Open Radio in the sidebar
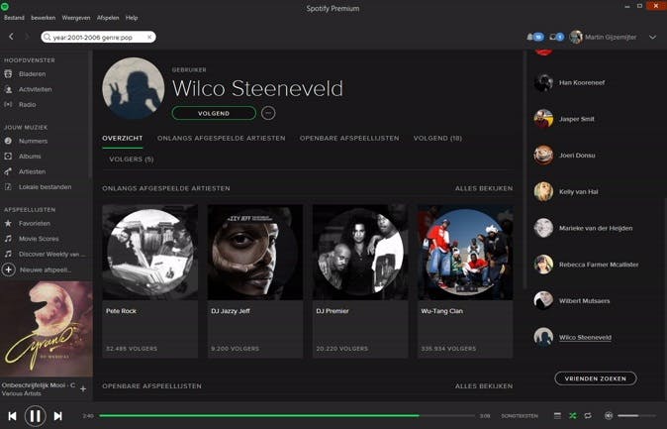Screen dimensions: 667x429 28,105
